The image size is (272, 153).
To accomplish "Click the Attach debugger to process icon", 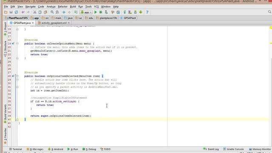I will (x=106, y=12).
